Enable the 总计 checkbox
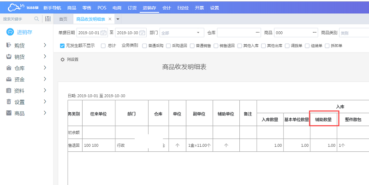The image size is (369, 185). click(x=103, y=46)
